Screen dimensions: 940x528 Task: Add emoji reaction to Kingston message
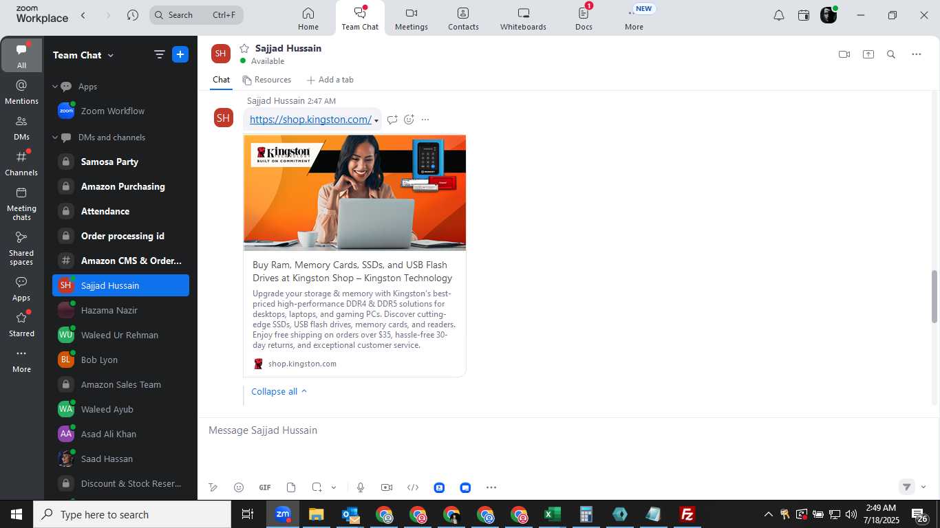(x=409, y=120)
